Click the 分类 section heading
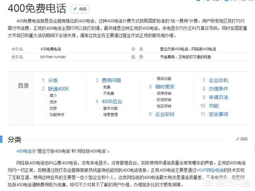Image resolution: width=255 pixels, height=191 pixels. pos(15,139)
